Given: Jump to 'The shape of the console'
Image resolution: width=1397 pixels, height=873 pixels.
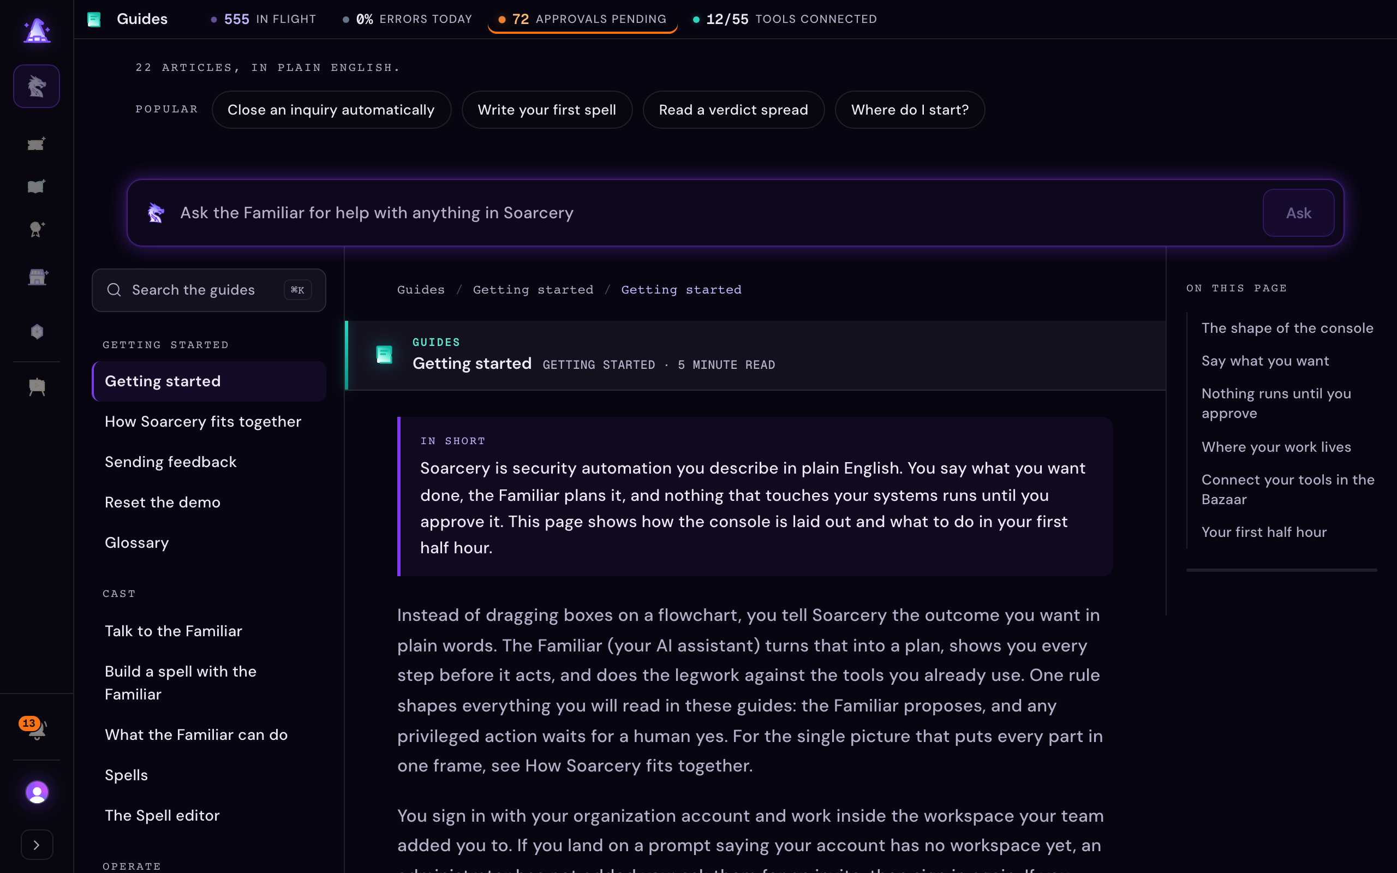Looking at the screenshot, I should point(1287,328).
